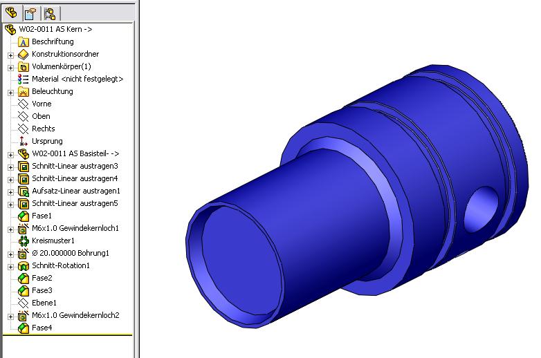Screen dimensions: 541x358
Task: Select the 'Kreismuster1' label
Action: click(x=53, y=241)
